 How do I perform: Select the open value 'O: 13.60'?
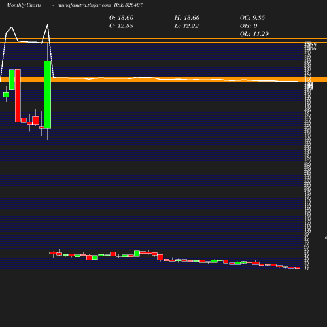coord(122,18)
